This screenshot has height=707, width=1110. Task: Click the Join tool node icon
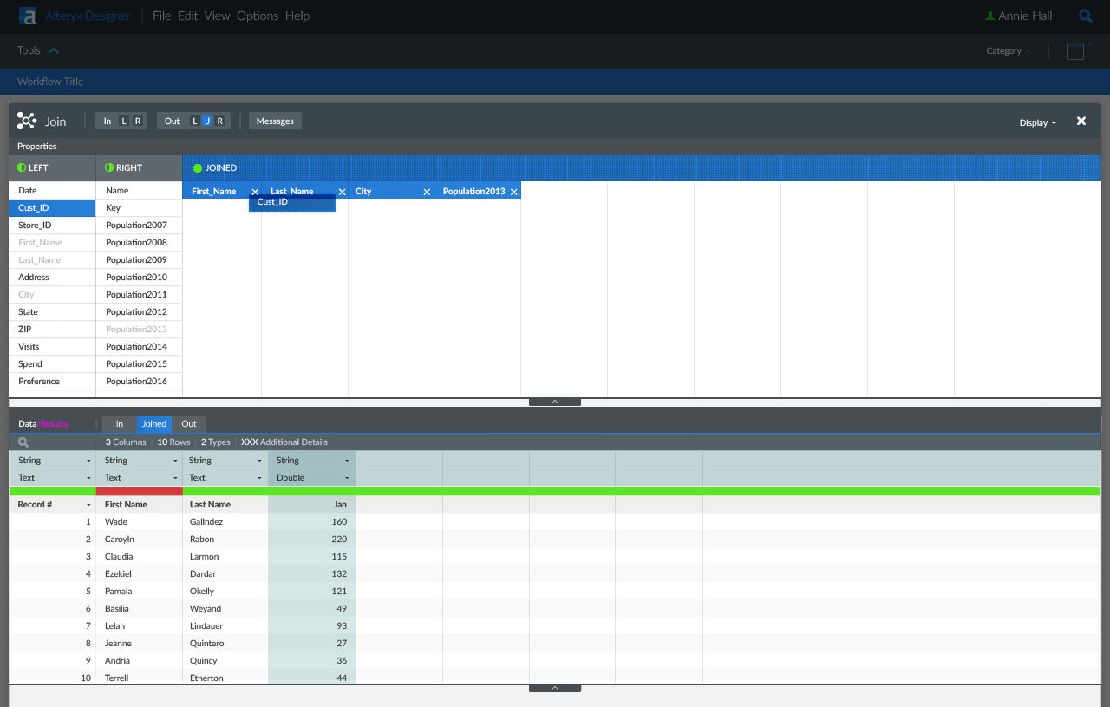[26, 121]
